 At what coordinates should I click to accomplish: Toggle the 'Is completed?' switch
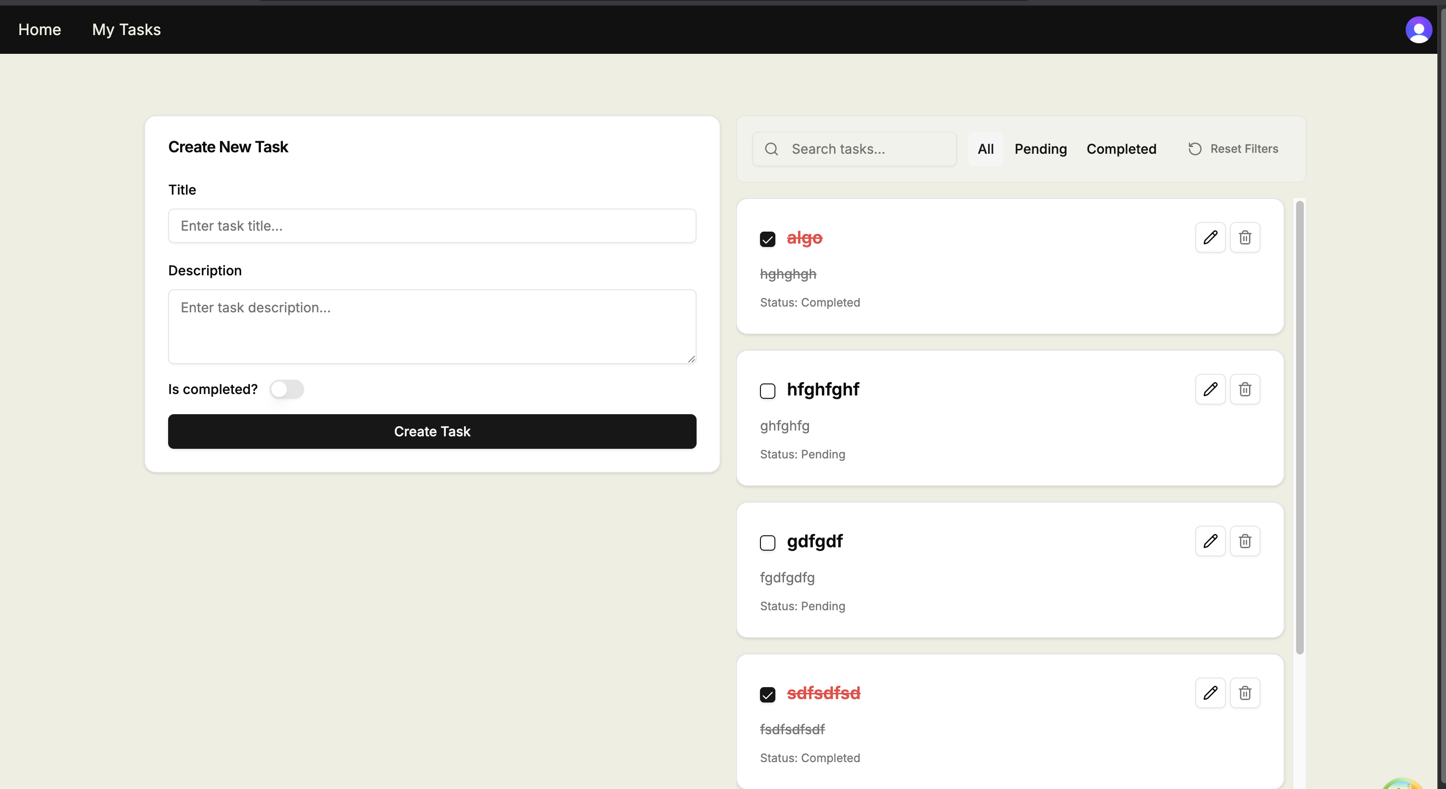(286, 389)
